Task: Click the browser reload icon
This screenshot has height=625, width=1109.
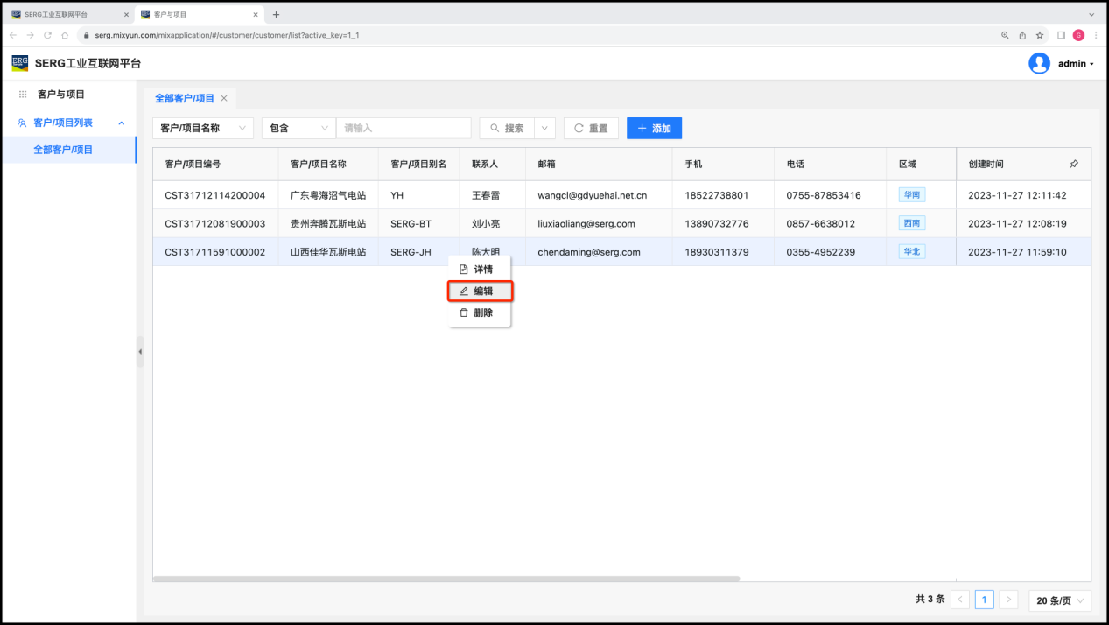Action: (47, 35)
